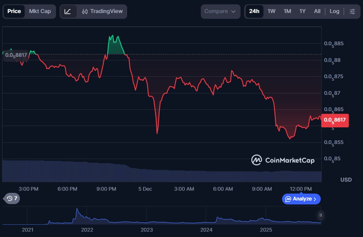The image size is (363, 237).
Task: Click the Analyze button
Action: (x=301, y=199)
